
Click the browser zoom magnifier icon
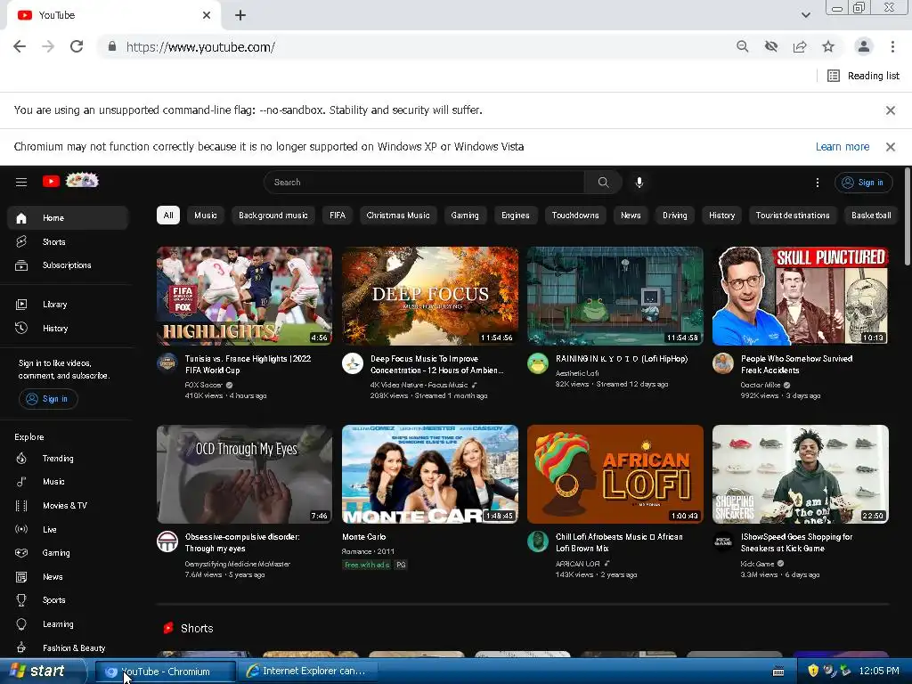coord(742,46)
